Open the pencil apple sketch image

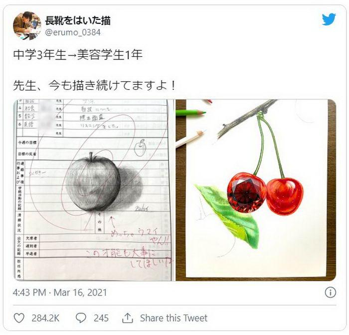[94, 190]
